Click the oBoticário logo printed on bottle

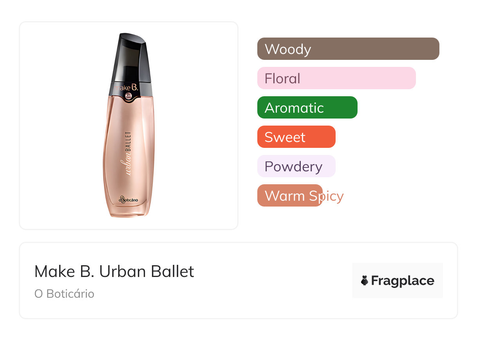(128, 200)
